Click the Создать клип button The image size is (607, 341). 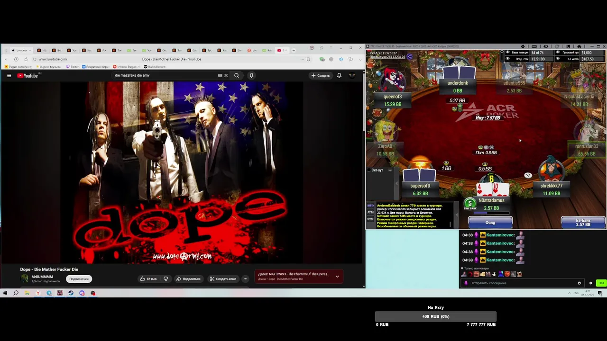coord(223,279)
